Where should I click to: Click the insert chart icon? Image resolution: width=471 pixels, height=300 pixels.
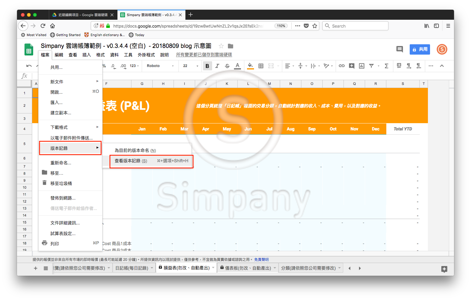coord(362,66)
